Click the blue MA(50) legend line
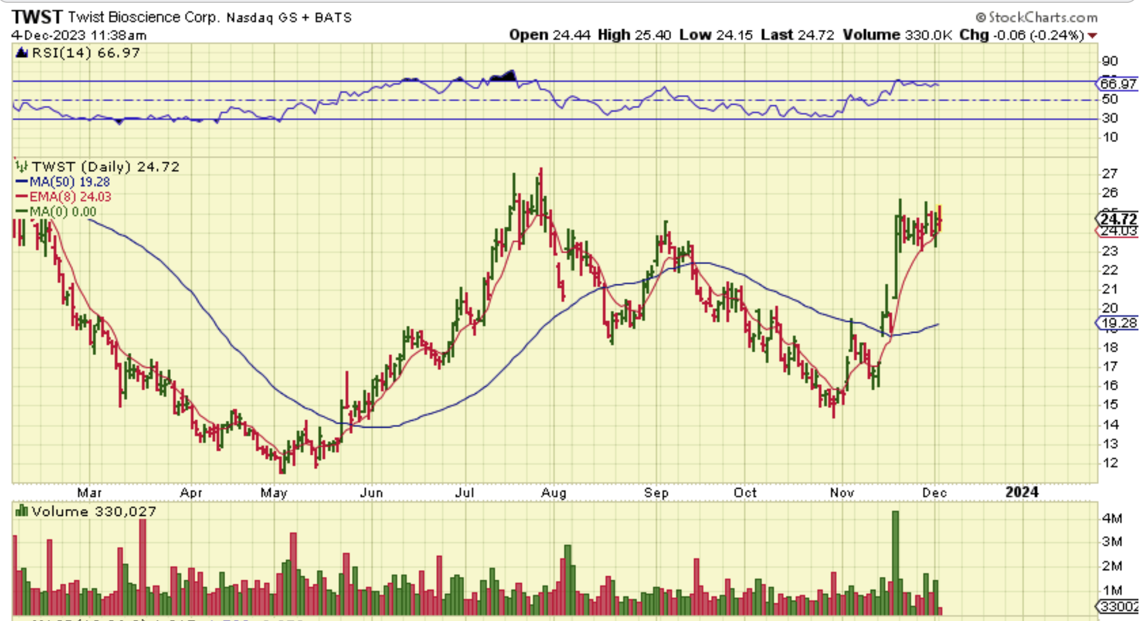 [x=22, y=182]
